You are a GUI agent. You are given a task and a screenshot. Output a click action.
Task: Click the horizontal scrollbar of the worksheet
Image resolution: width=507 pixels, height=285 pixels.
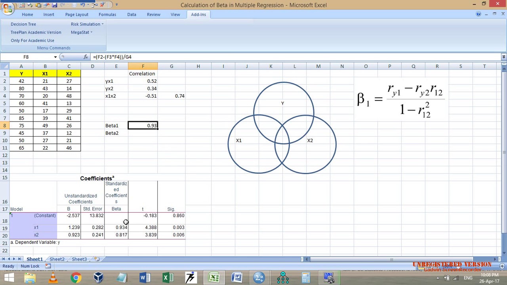400,259
